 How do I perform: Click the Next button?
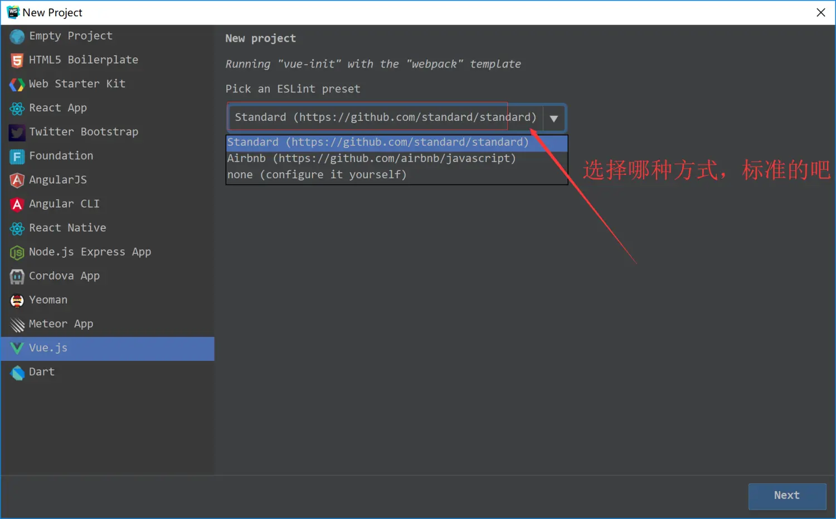pyautogui.click(x=787, y=496)
